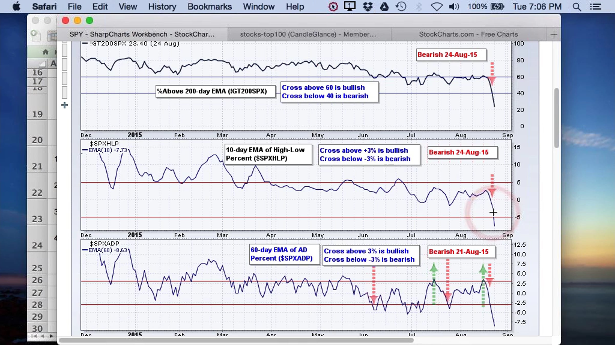Click the Dropbox menu bar icon
The height and width of the screenshot is (345, 615).
point(367,7)
